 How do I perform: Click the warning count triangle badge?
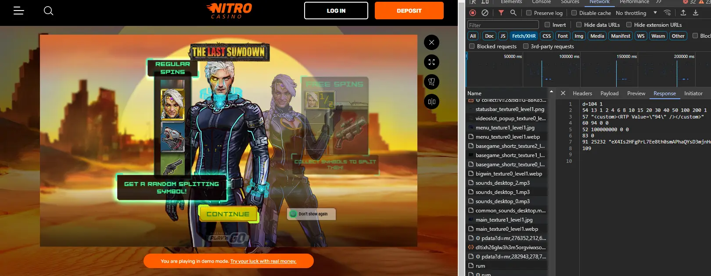coord(704,2)
